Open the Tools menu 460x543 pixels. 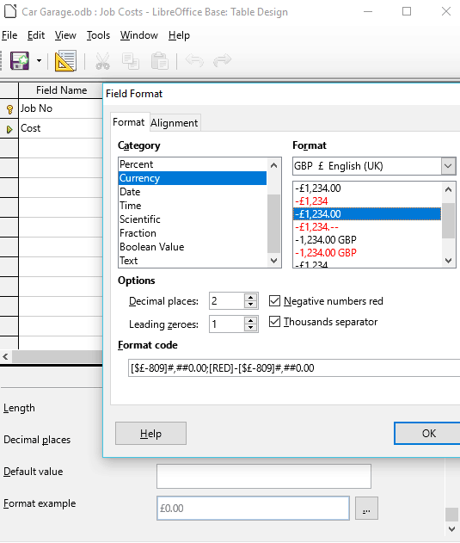click(98, 35)
